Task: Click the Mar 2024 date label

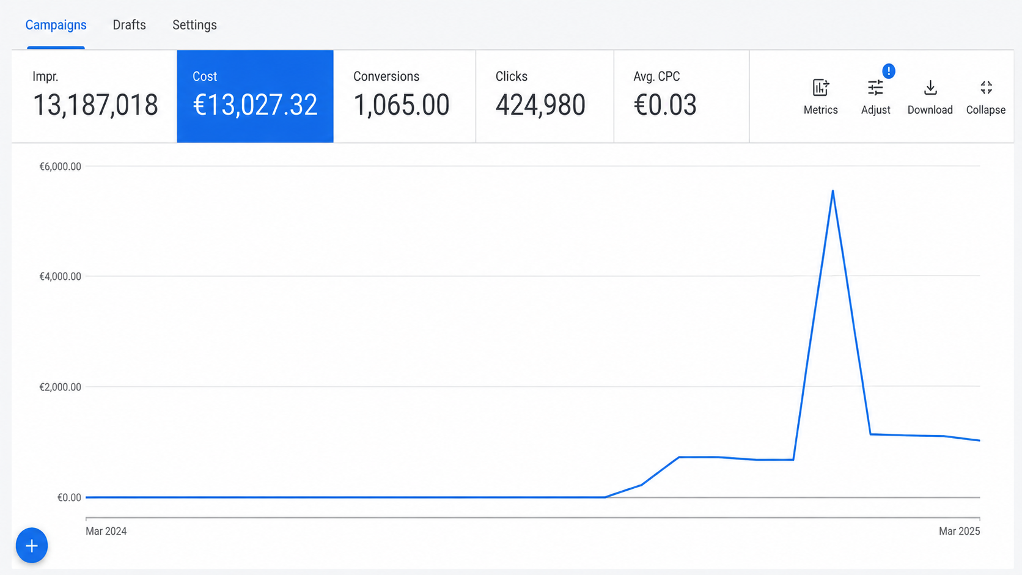Action: [106, 532]
